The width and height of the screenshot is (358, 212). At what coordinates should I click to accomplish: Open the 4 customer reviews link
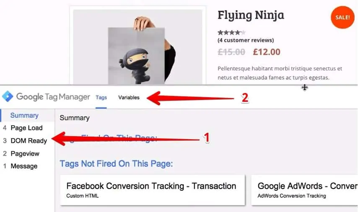(246, 40)
